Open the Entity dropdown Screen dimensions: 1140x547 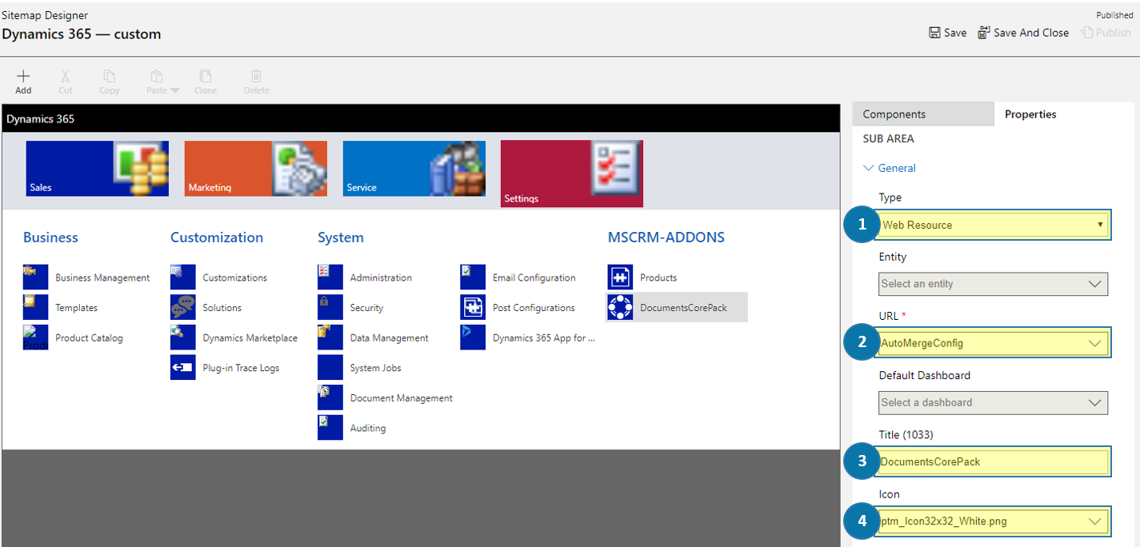(993, 284)
